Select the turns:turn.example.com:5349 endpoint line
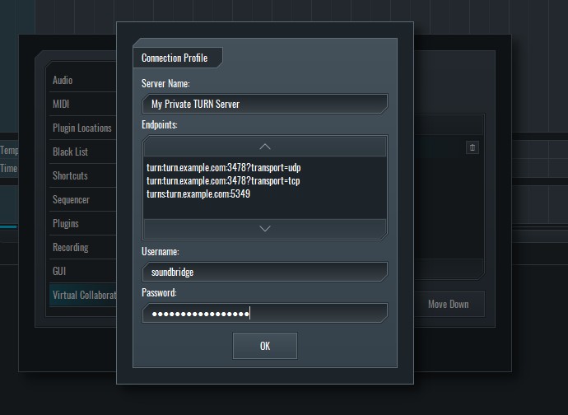This screenshot has width=568, height=415. tap(198, 194)
